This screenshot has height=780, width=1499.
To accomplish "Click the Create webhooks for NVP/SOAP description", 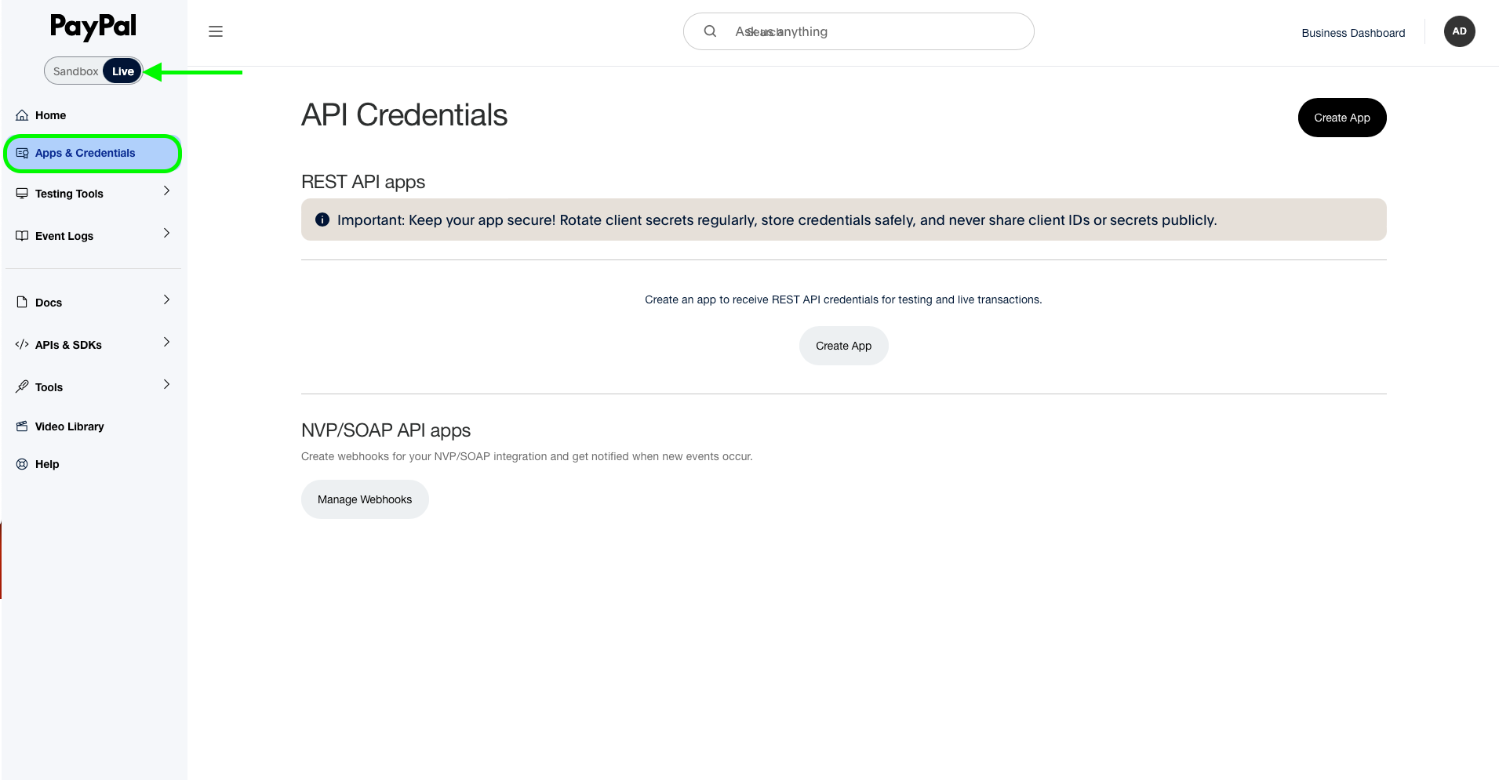I will click(x=527, y=456).
